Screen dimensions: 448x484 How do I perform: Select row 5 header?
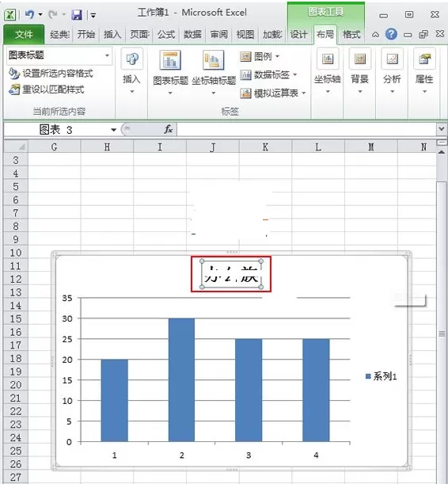(x=16, y=186)
